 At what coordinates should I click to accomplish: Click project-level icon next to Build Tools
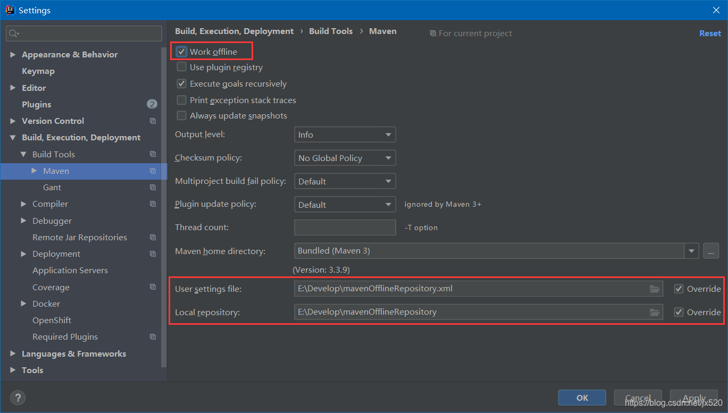tap(153, 154)
